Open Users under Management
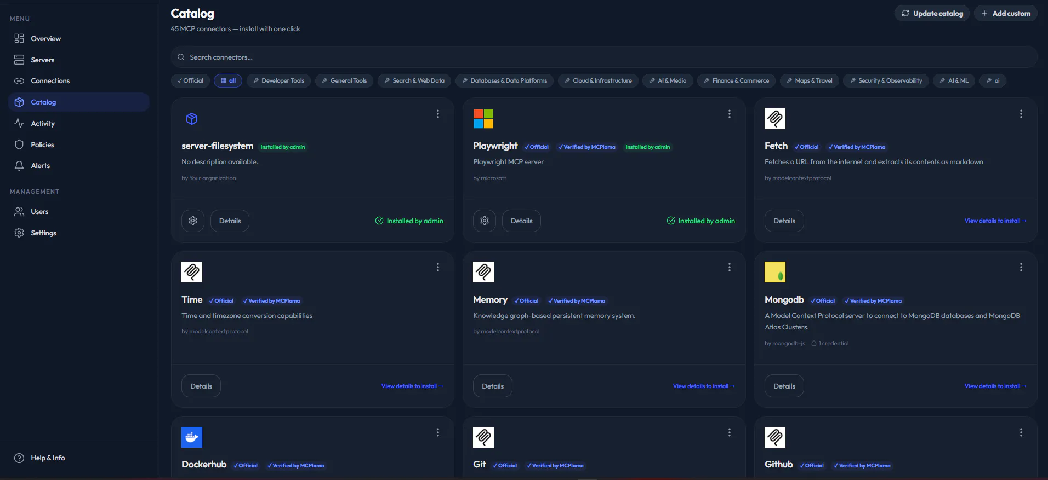The width and height of the screenshot is (1048, 480). [78, 212]
